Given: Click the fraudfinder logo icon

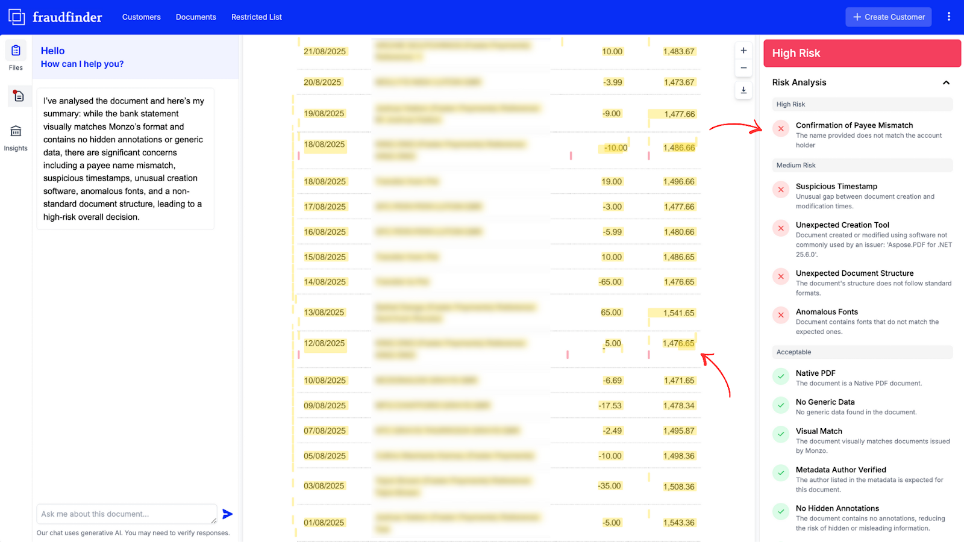Looking at the screenshot, I should coord(16,17).
